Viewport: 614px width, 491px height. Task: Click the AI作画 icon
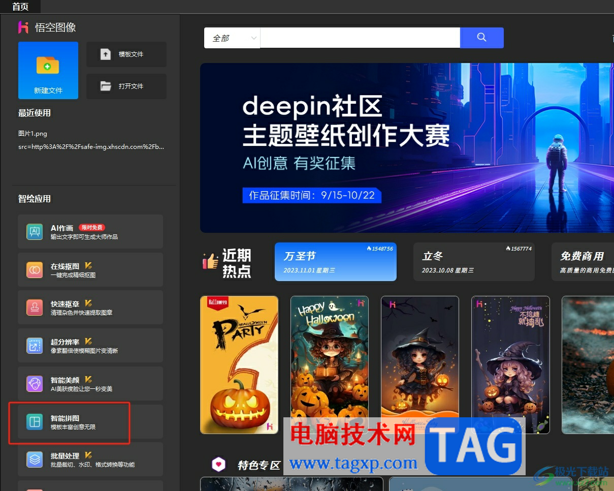(35, 232)
